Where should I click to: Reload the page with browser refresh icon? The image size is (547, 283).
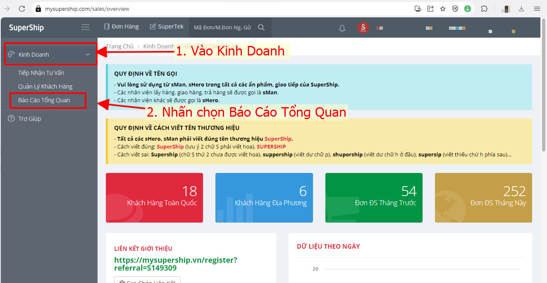point(22,8)
